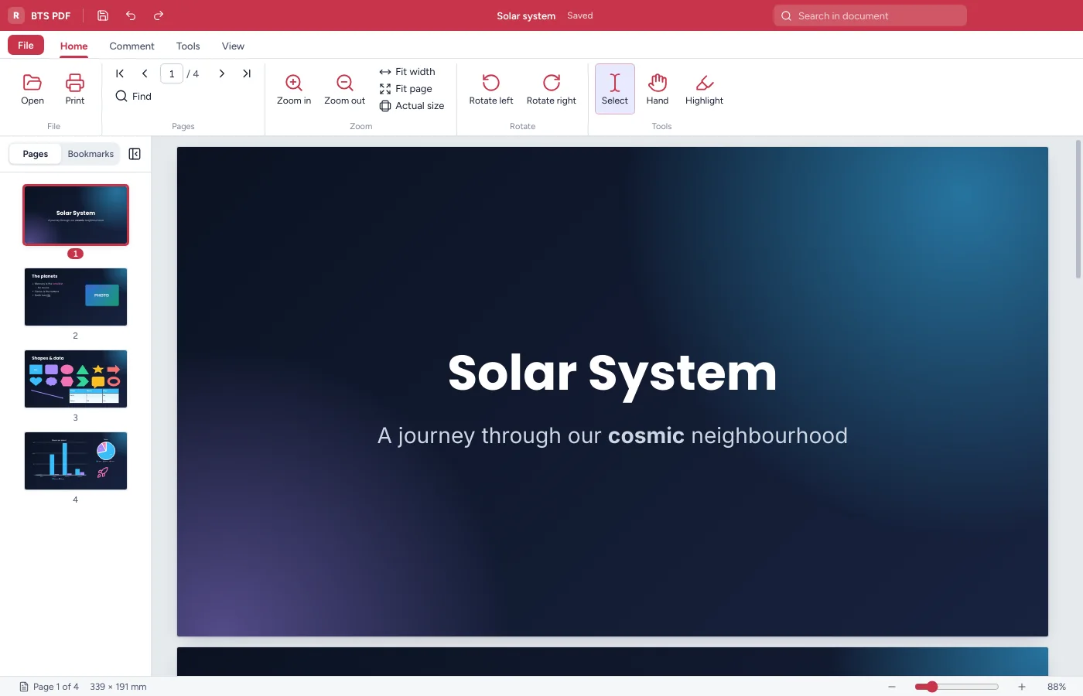Screen dimensions: 1083x696
Task: Jump to the first page
Action: pyautogui.click(x=120, y=73)
